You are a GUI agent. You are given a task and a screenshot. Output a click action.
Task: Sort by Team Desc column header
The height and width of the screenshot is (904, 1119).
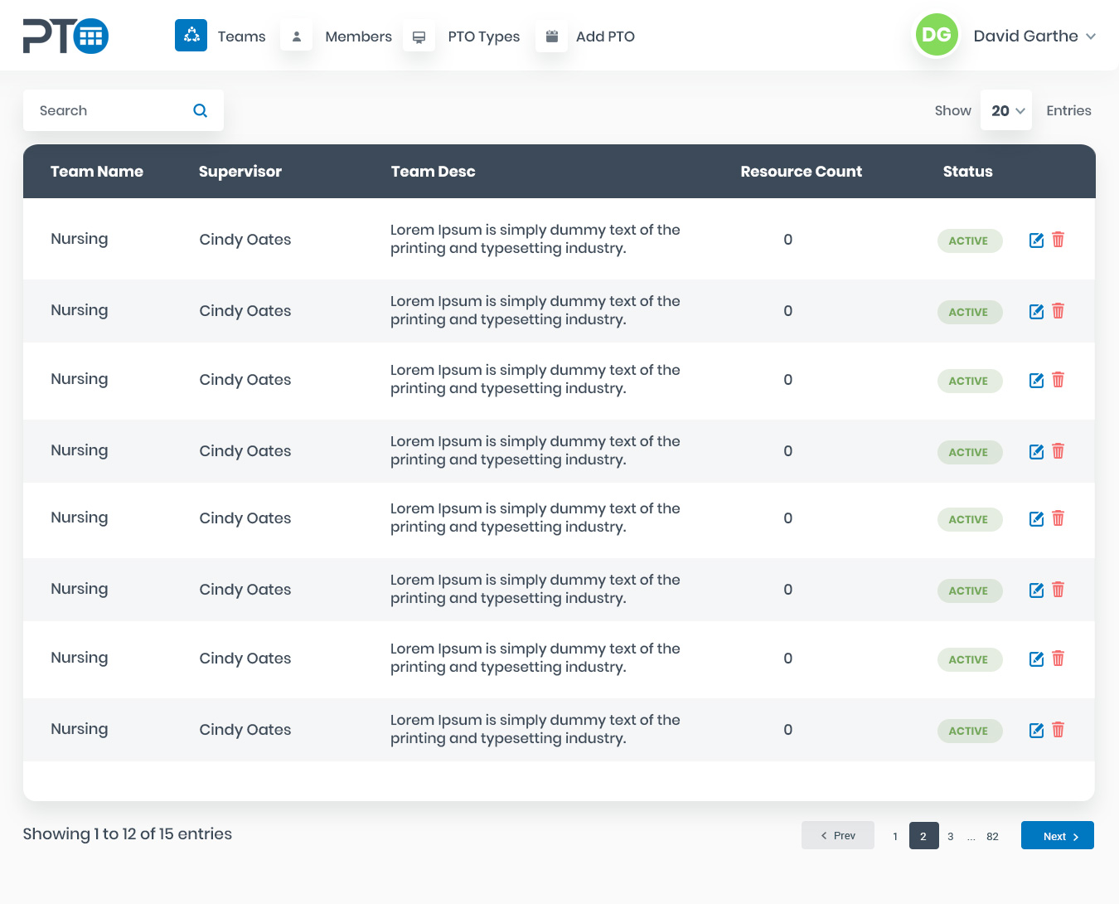coord(434,172)
